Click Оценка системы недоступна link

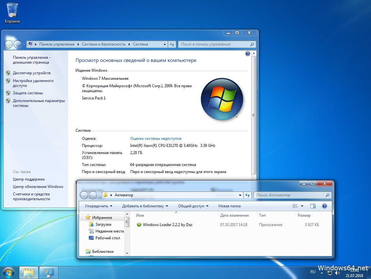(x=156, y=139)
